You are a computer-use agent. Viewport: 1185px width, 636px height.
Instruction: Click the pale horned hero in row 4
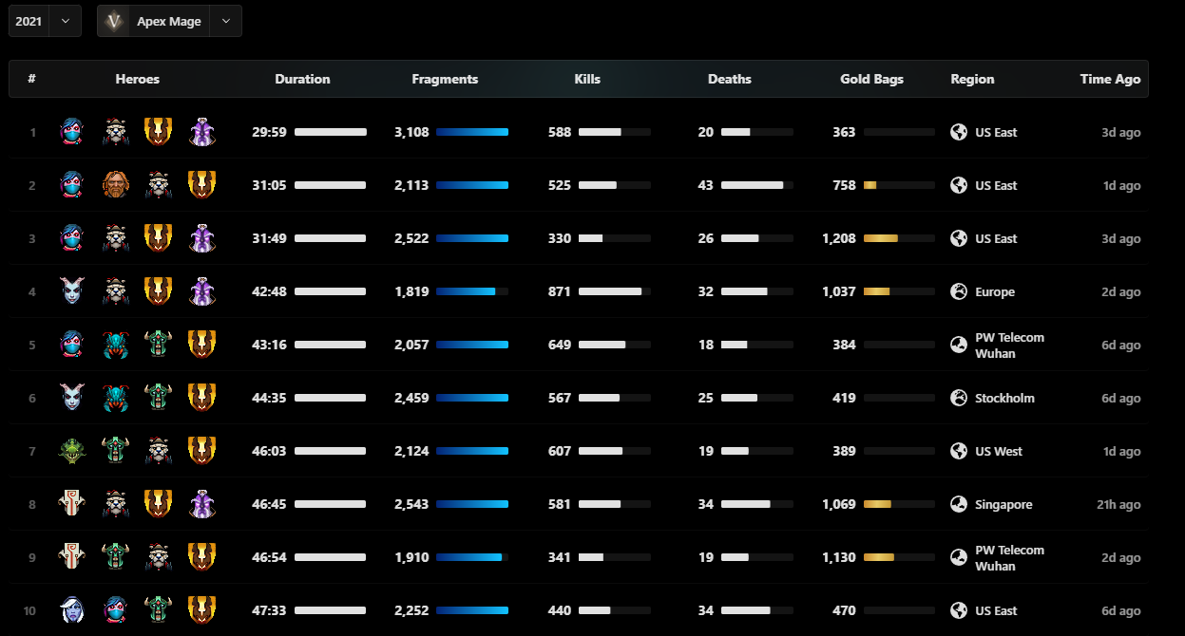point(71,291)
